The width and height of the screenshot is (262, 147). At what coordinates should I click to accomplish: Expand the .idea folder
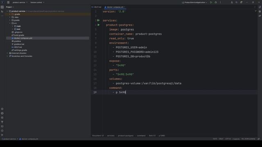coord(10,17)
